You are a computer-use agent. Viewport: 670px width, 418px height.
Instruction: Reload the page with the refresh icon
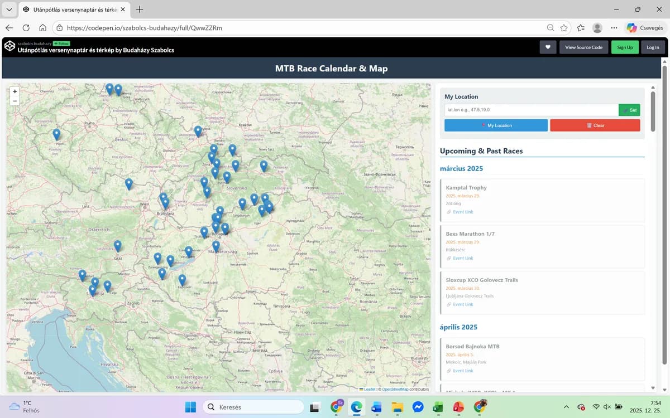(x=26, y=27)
